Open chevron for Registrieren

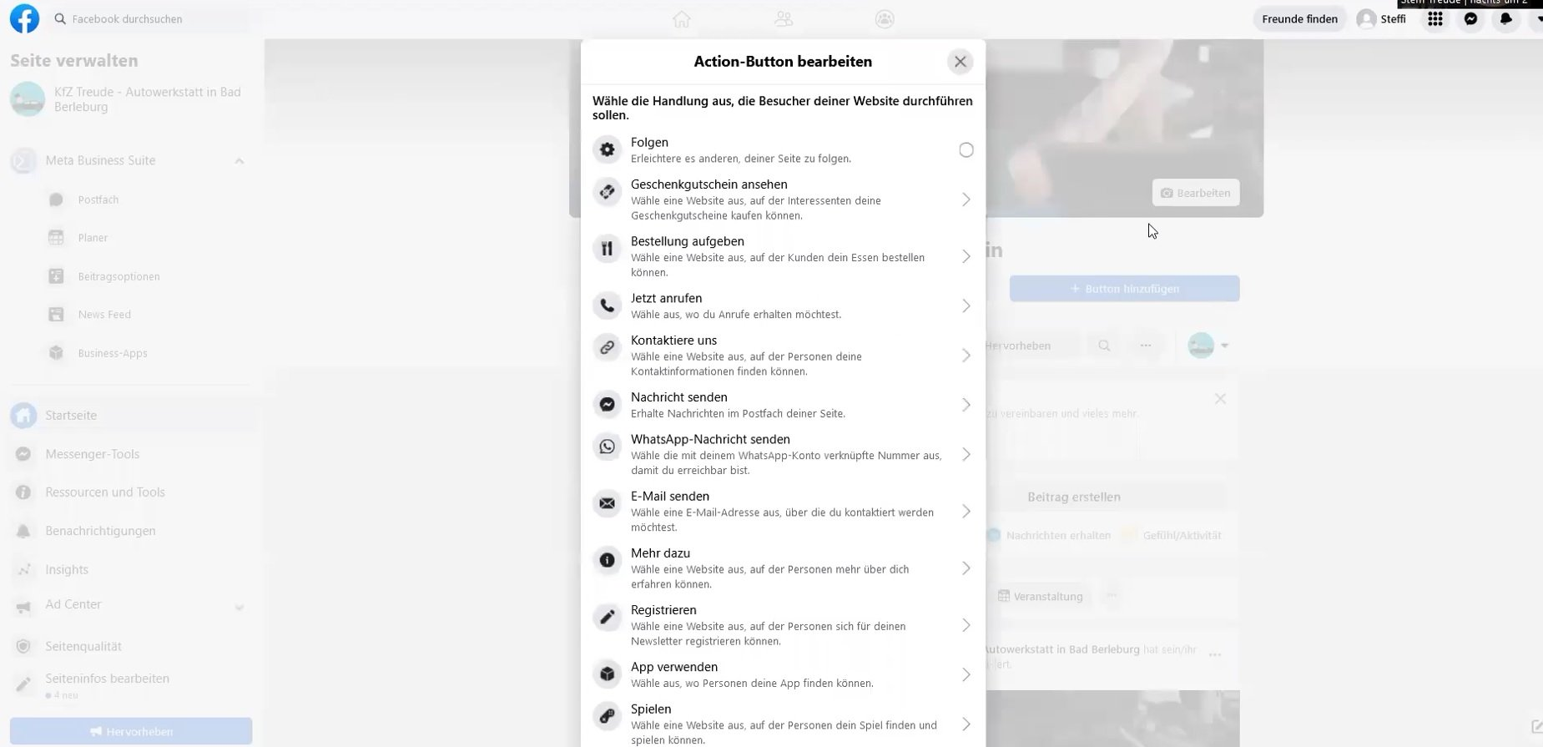point(966,625)
